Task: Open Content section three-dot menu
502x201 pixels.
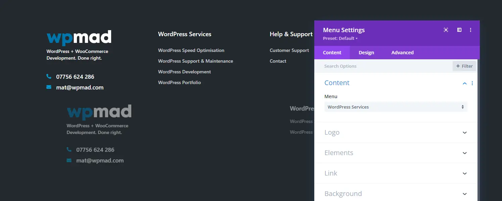Action: (472, 83)
